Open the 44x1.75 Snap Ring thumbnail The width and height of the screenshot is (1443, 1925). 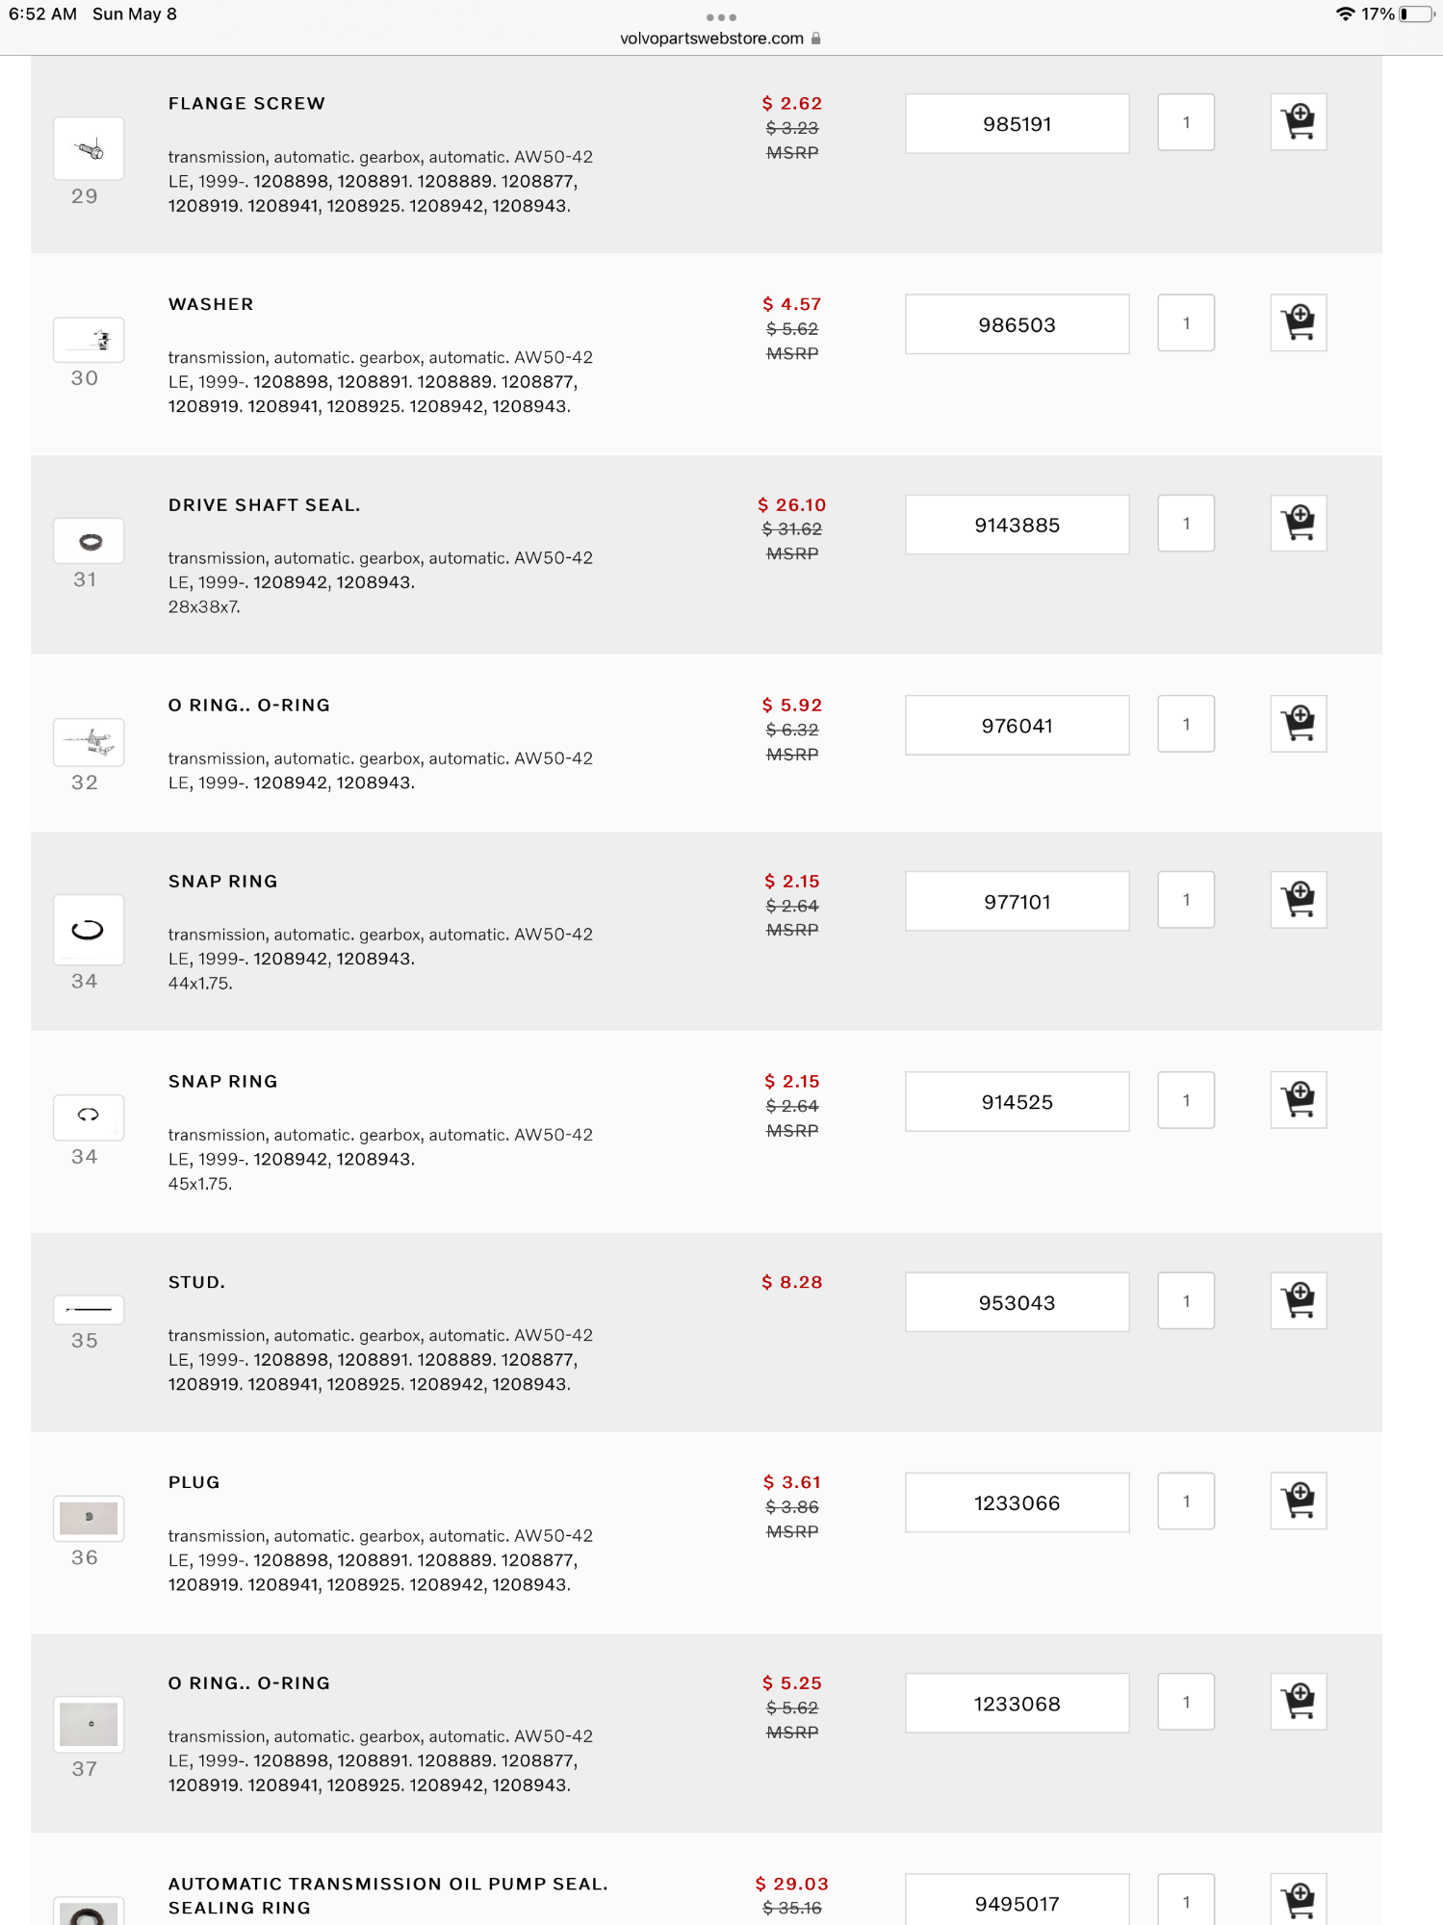[x=89, y=930]
